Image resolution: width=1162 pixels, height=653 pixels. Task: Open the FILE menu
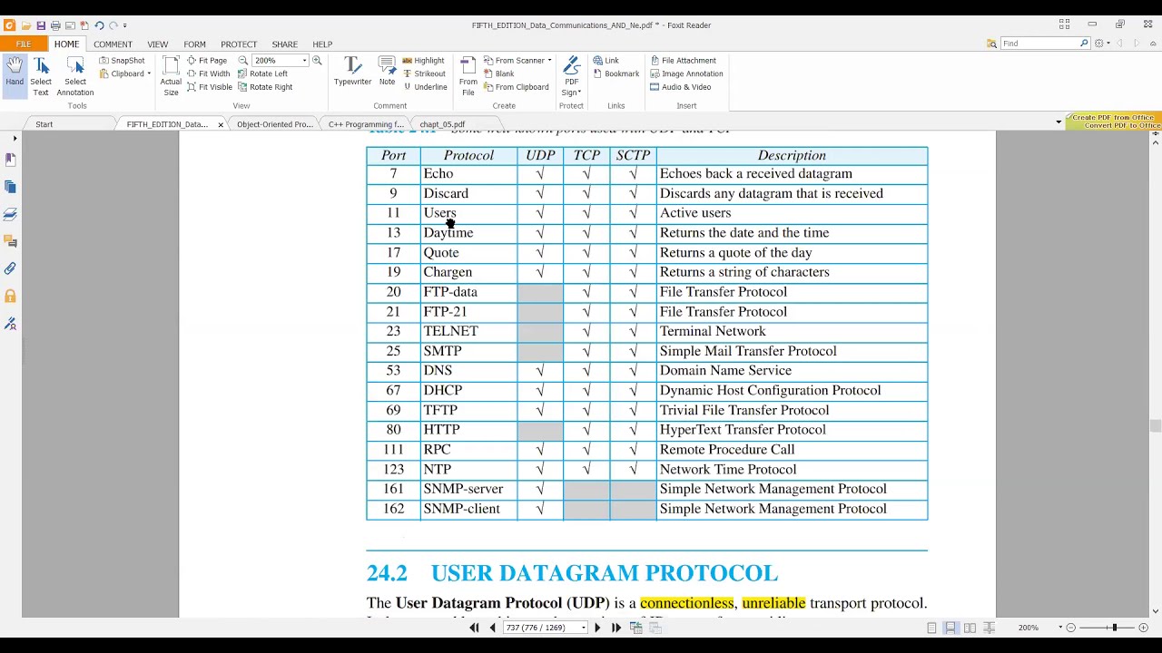pos(23,44)
